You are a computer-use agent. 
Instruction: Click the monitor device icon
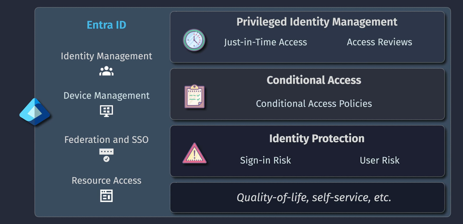(106, 111)
